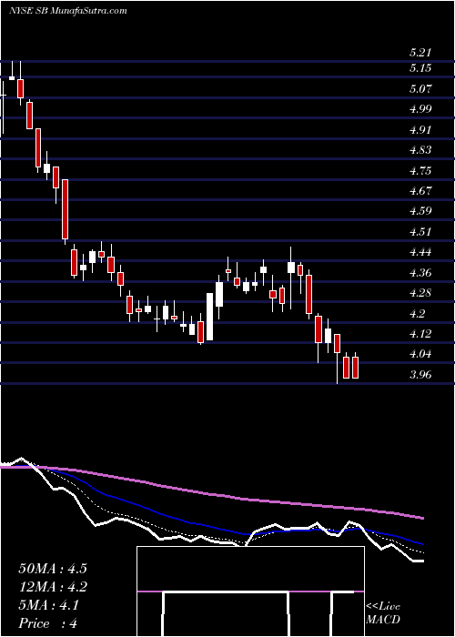Click the Price : 4 readout
The image size is (455, 637).
48,623
